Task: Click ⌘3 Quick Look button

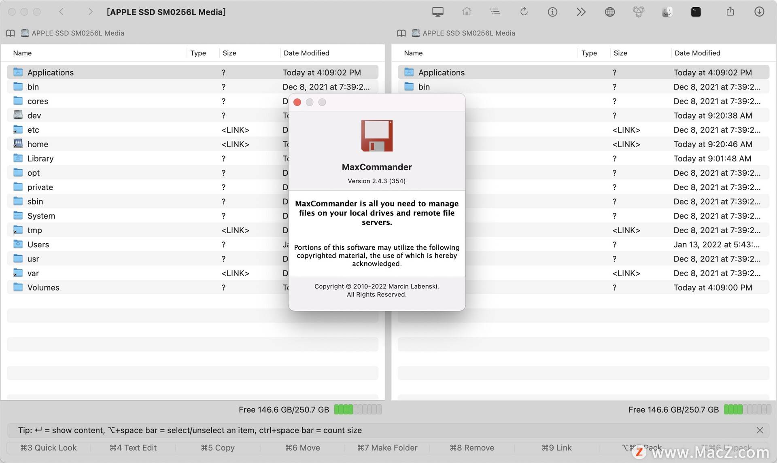Action: pos(48,448)
